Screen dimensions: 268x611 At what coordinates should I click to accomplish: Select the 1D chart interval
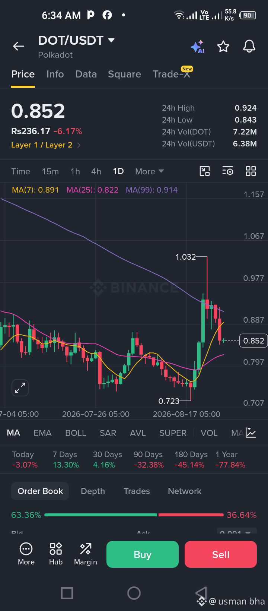pyautogui.click(x=118, y=171)
